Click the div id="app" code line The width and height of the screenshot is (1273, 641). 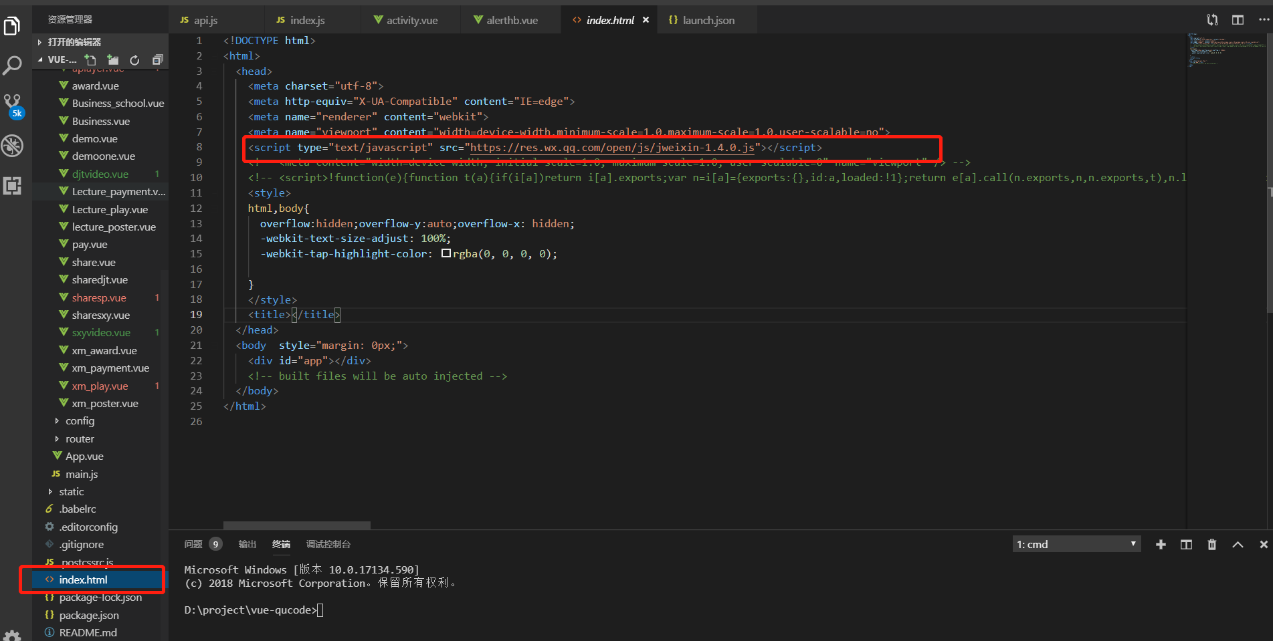pyautogui.click(x=309, y=361)
